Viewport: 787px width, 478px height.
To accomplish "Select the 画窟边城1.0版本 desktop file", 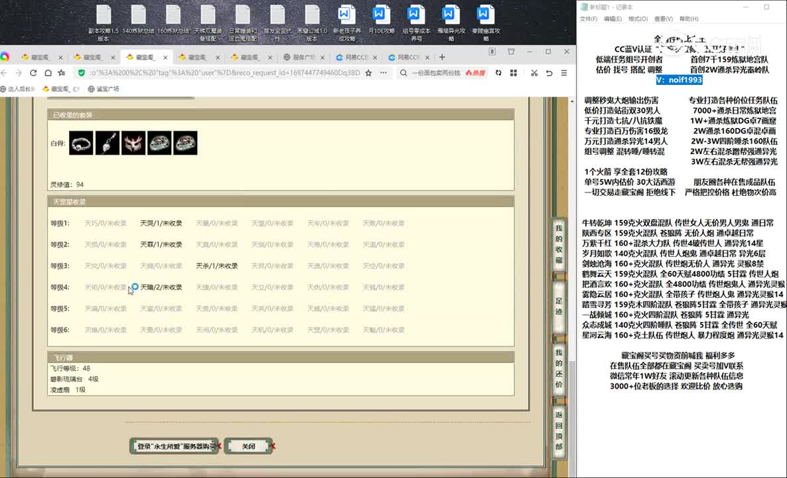I will (312, 23).
